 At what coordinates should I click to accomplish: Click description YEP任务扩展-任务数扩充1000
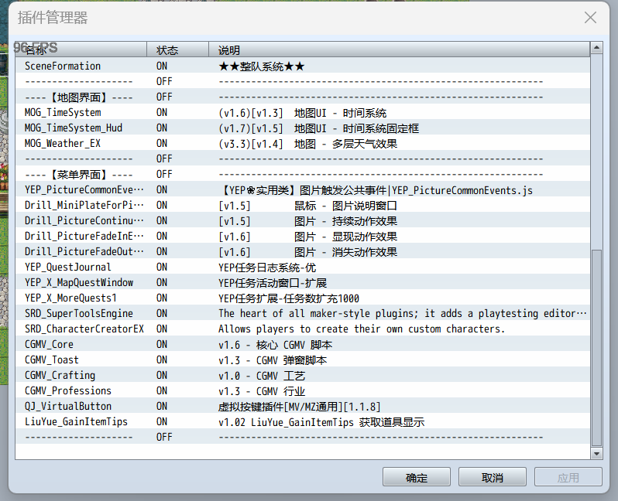289,298
